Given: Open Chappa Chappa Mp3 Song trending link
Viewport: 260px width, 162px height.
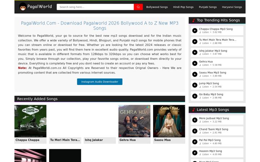Looking at the screenshot, I should 216,29.
